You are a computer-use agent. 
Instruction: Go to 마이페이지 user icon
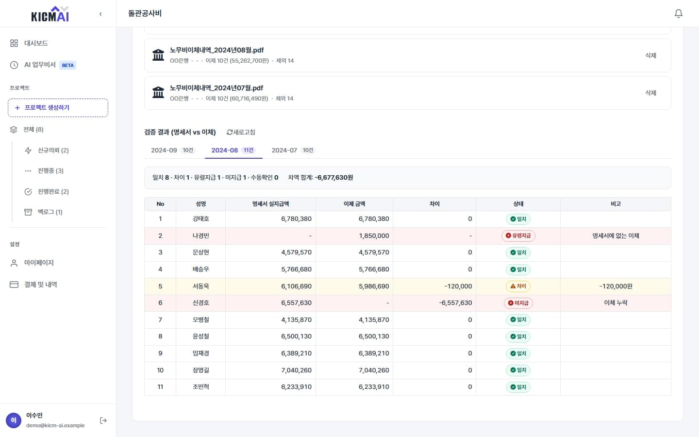[x=14, y=263]
